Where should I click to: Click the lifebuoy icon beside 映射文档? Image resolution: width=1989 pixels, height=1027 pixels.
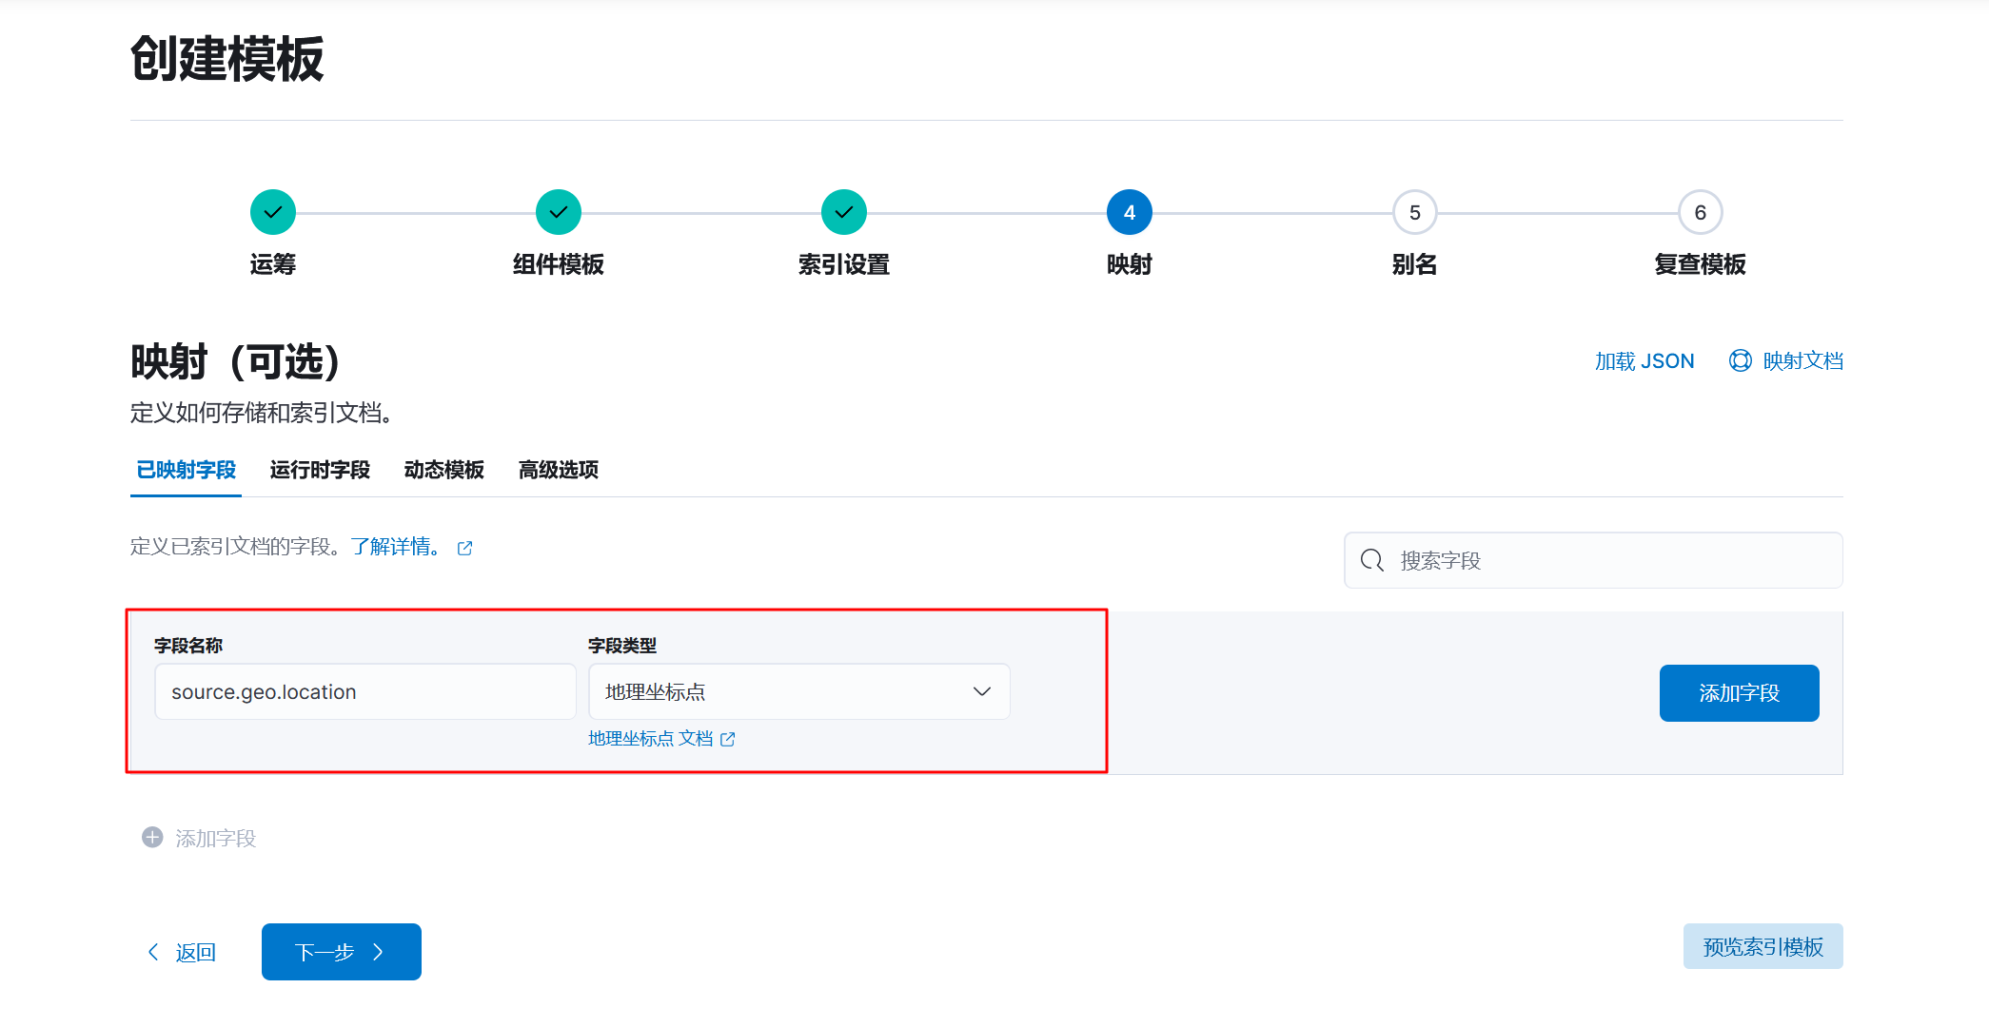point(1741,360)
